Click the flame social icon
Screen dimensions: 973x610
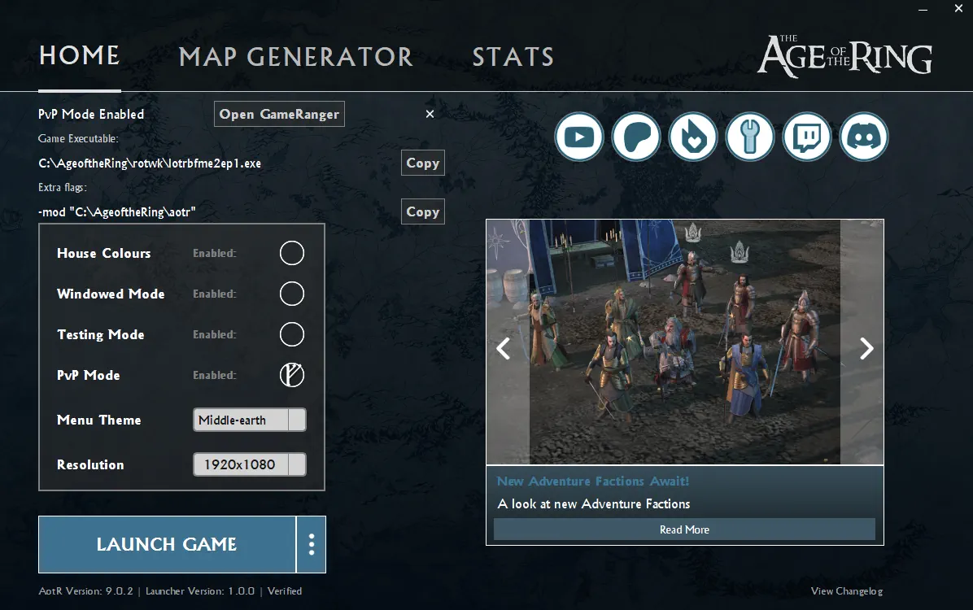tap(693, 137)
